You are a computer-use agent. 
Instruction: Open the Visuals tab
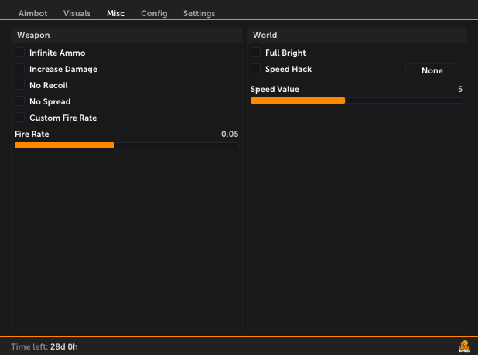click(x=77, y=13)
